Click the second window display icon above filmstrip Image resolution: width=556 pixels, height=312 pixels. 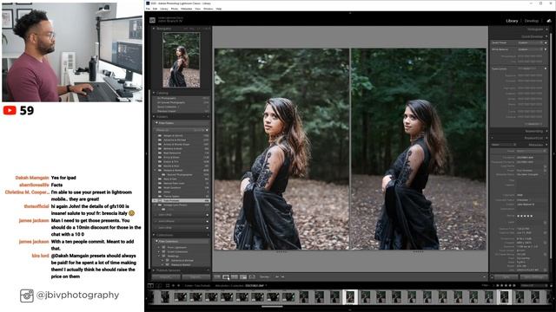coord(159,285)
